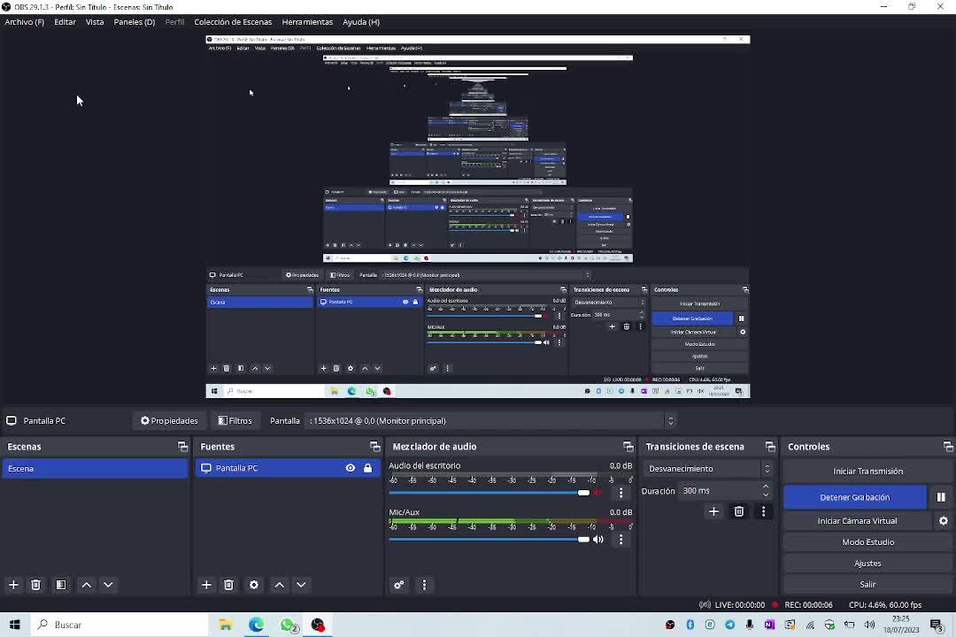Click the Salir button
This screenshot has width=956, height=637.
(x=867, y=584)
